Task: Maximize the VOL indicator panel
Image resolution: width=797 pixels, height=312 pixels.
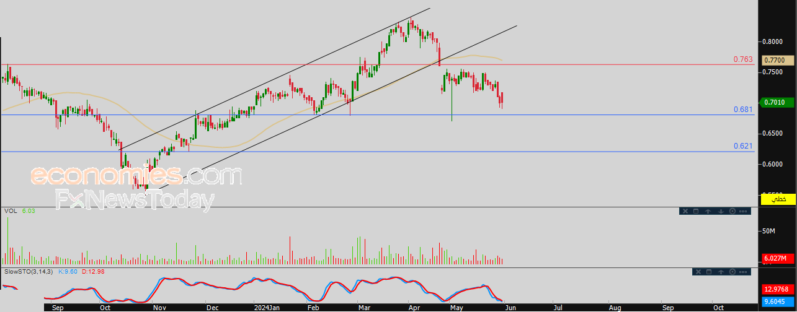Action: point(697,211)
